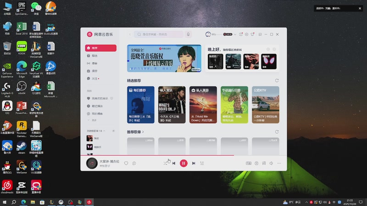The image size is (367, 206).
Task: Click the music search input field
Action: (x=159, y=34)
